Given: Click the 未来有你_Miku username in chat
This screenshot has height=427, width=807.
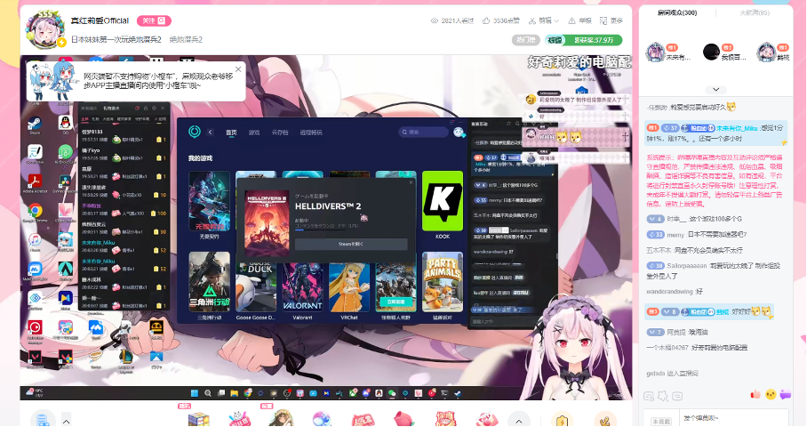Looking at the screenshot, I should [737, 128].
